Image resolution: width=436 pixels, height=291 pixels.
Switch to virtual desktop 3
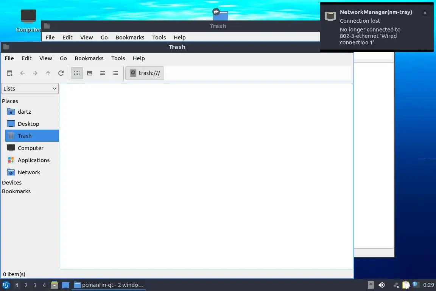[35, 285]
